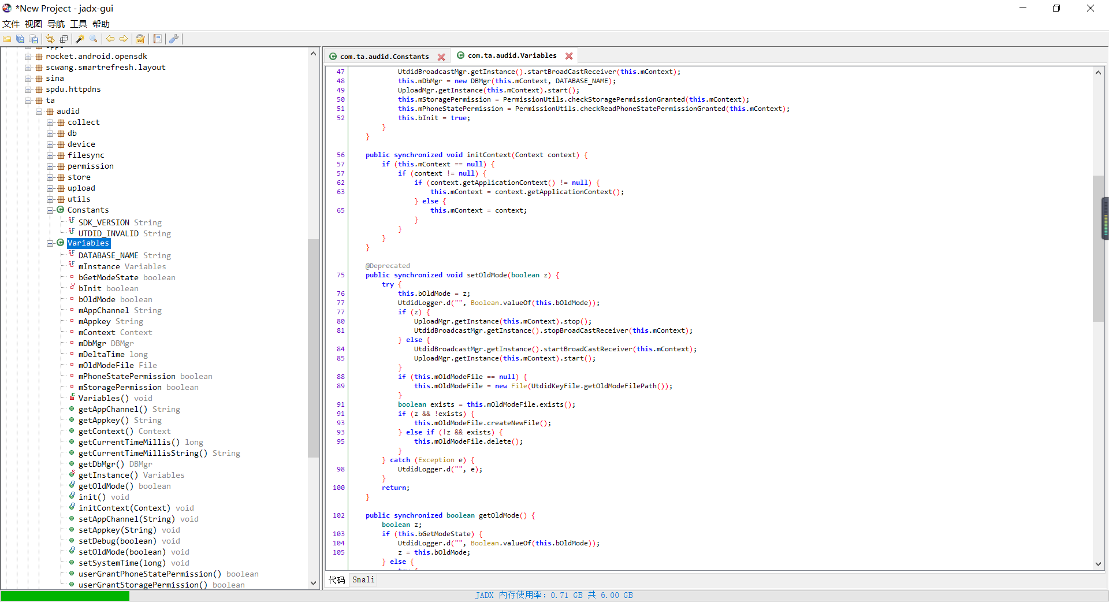Toggle flat package view
1109x602 pixels.
(x=64, y=39)
